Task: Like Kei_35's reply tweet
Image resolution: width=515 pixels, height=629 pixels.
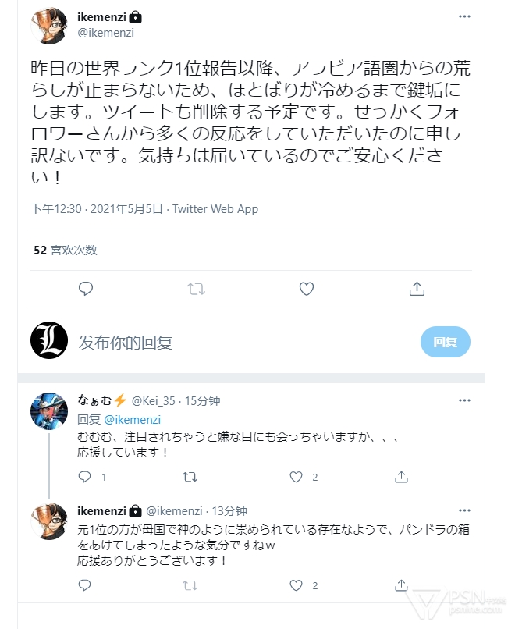Action: click(296, 476)
